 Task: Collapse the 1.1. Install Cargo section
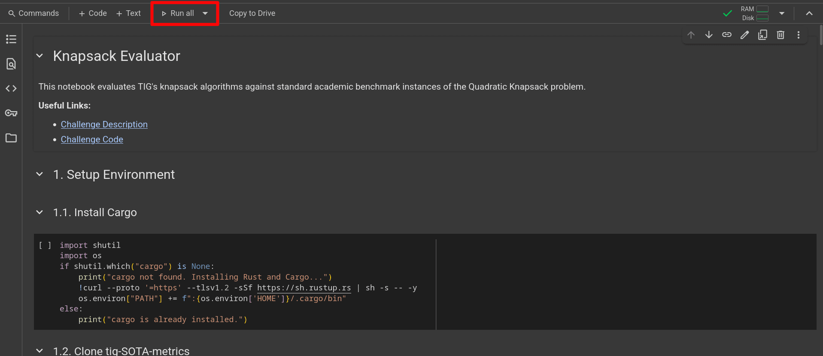point(40,212)
